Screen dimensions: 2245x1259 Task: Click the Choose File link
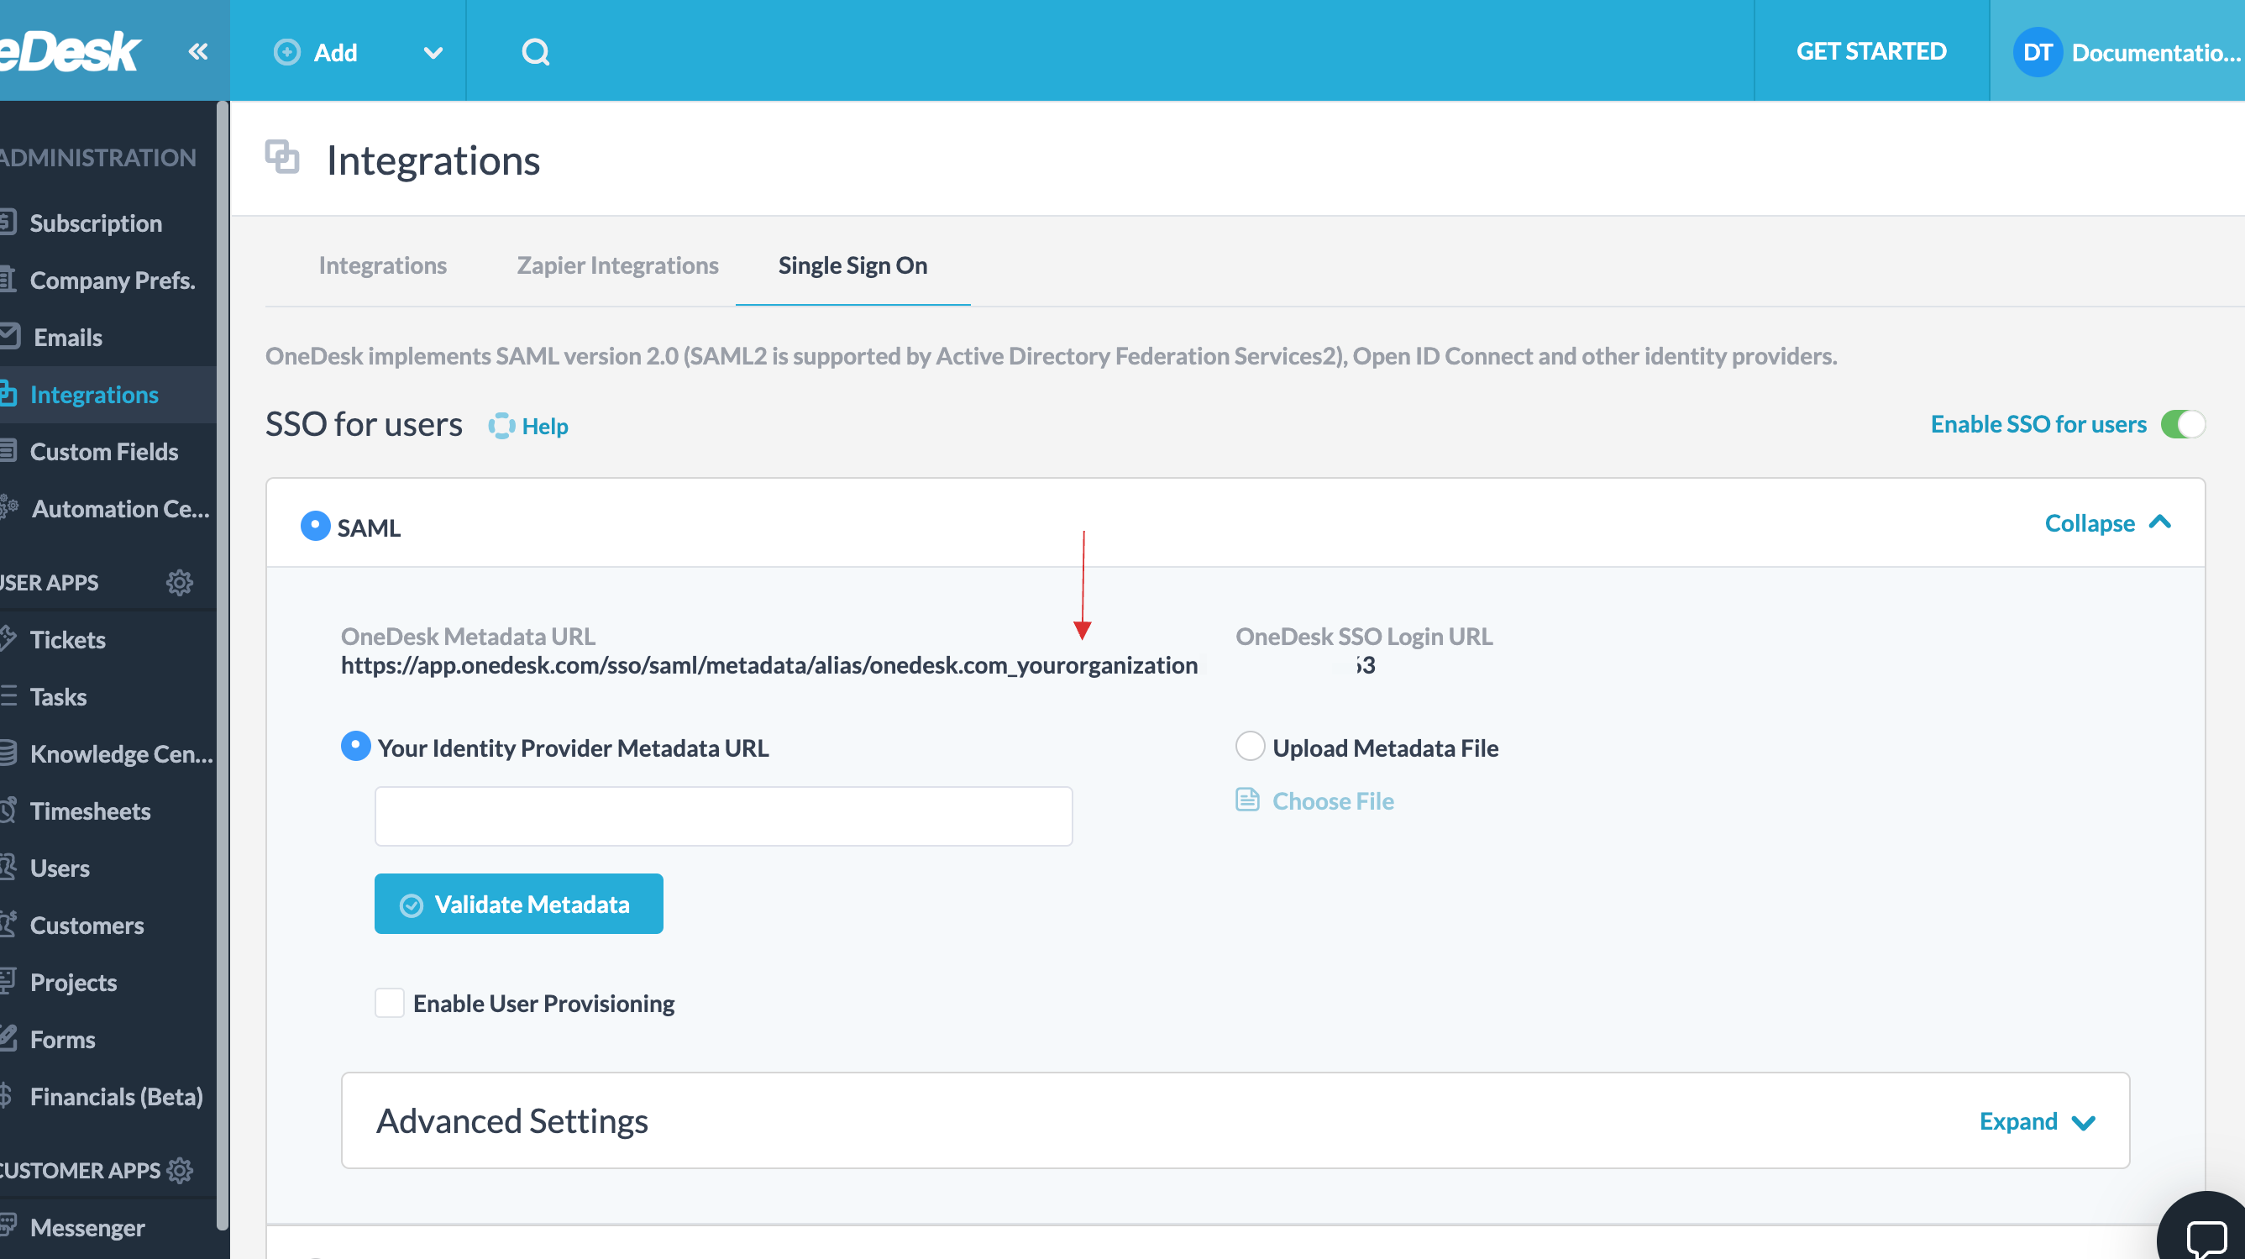[1333, 800]
